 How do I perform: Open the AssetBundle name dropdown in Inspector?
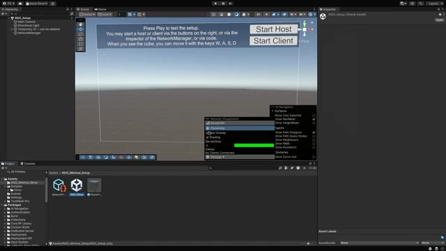tap(379, 243)
